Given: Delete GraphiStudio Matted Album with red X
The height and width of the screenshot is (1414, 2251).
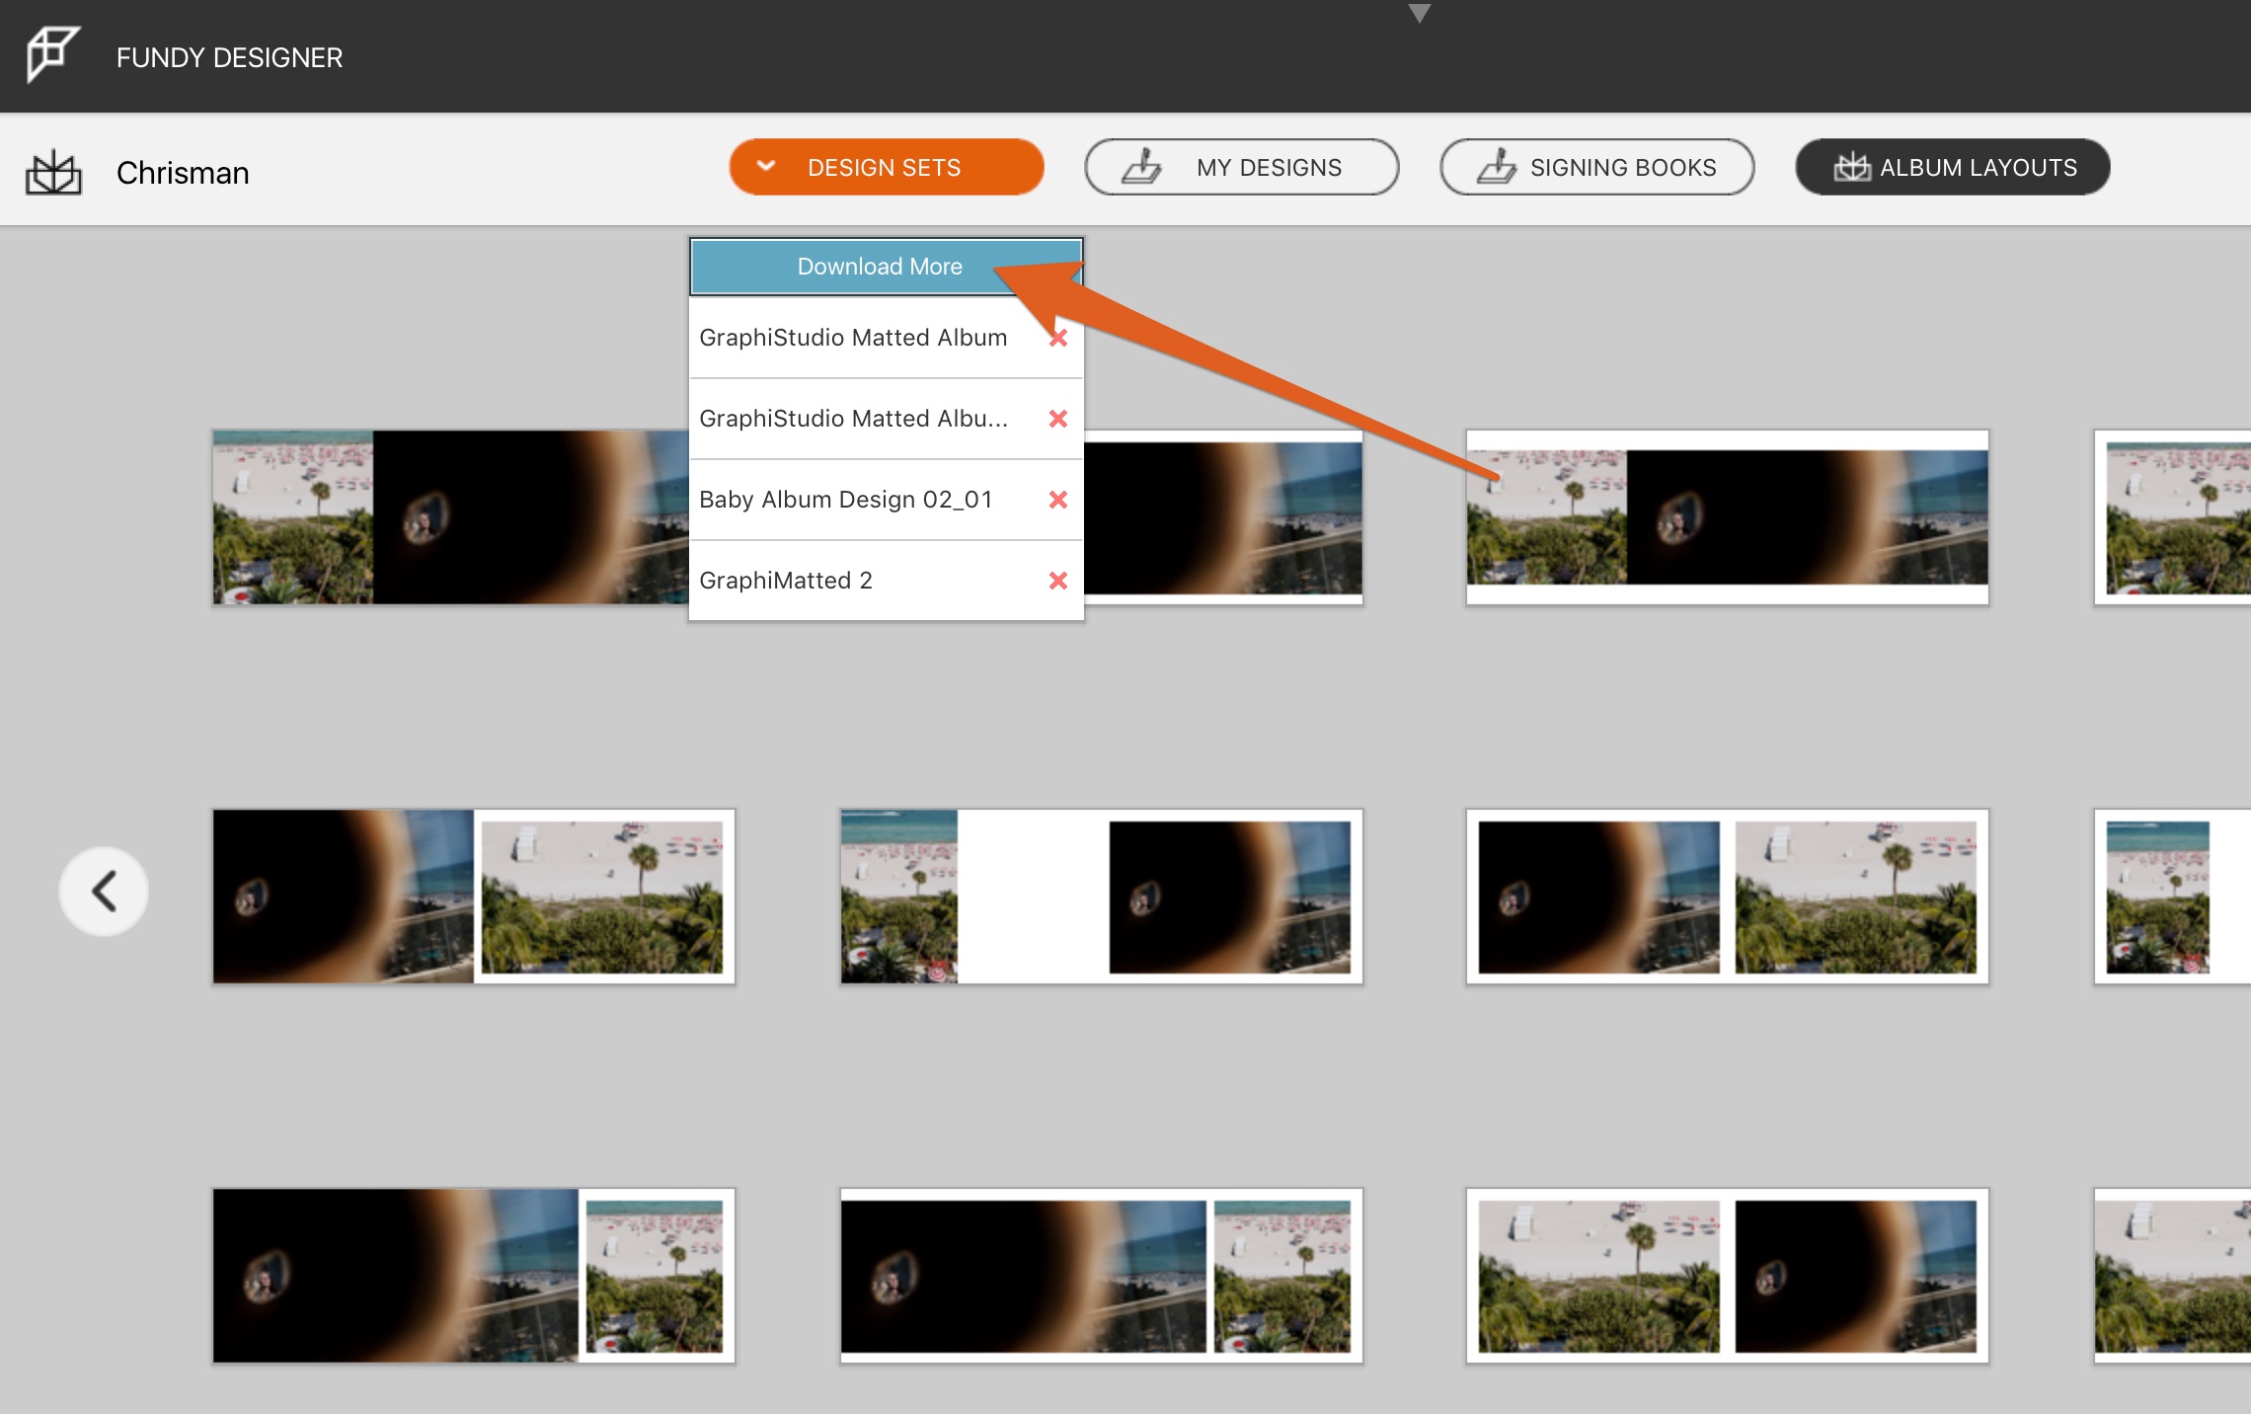Looking at the screenshot, I should pyautogui.click(x=1058, y=338).
